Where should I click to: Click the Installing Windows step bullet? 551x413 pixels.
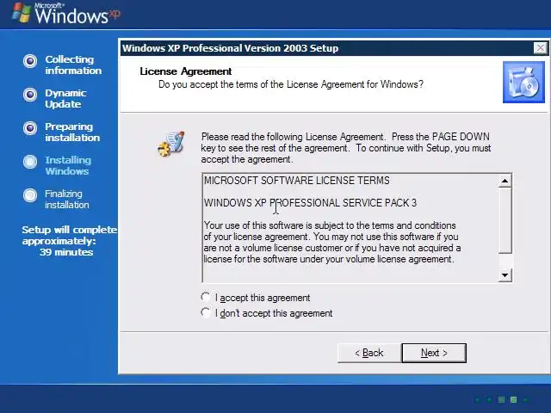click(x=30, y=162)
